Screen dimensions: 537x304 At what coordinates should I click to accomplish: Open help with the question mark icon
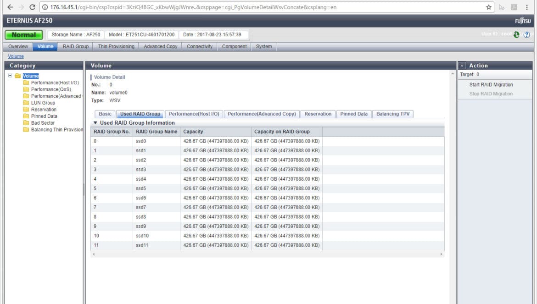coord(527,34)
